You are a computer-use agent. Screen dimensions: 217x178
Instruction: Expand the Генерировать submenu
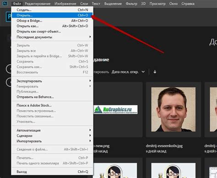pos(52,86)
